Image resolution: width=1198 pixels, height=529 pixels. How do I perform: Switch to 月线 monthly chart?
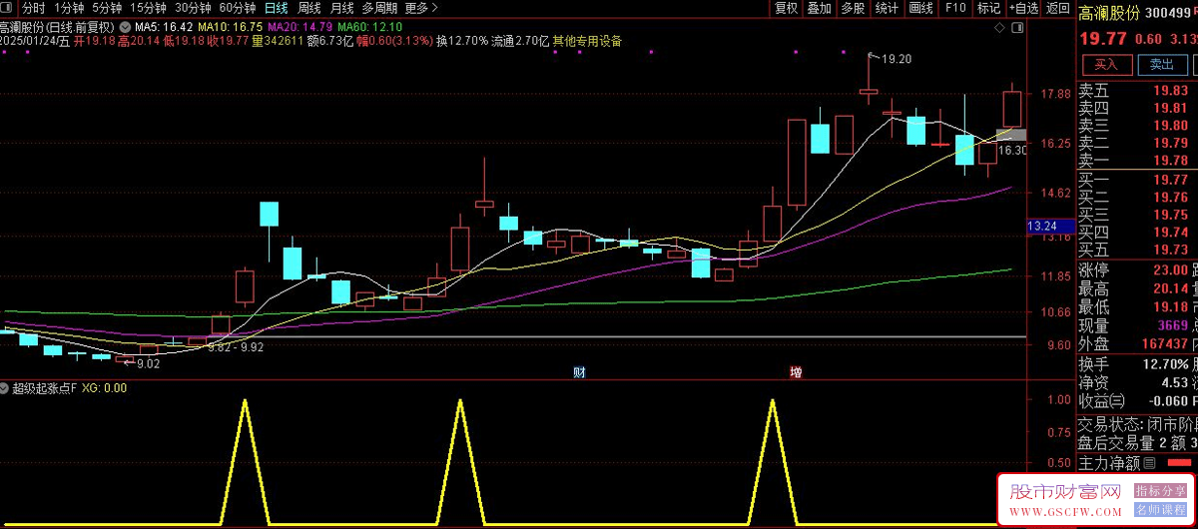coord(341,8)
